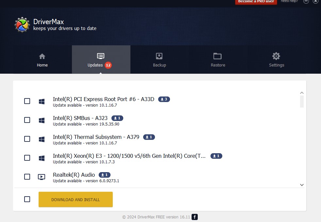This screenshot has width=321, height=222.
Task: Click the Backup download-box icon
Action: click(159, 56)
